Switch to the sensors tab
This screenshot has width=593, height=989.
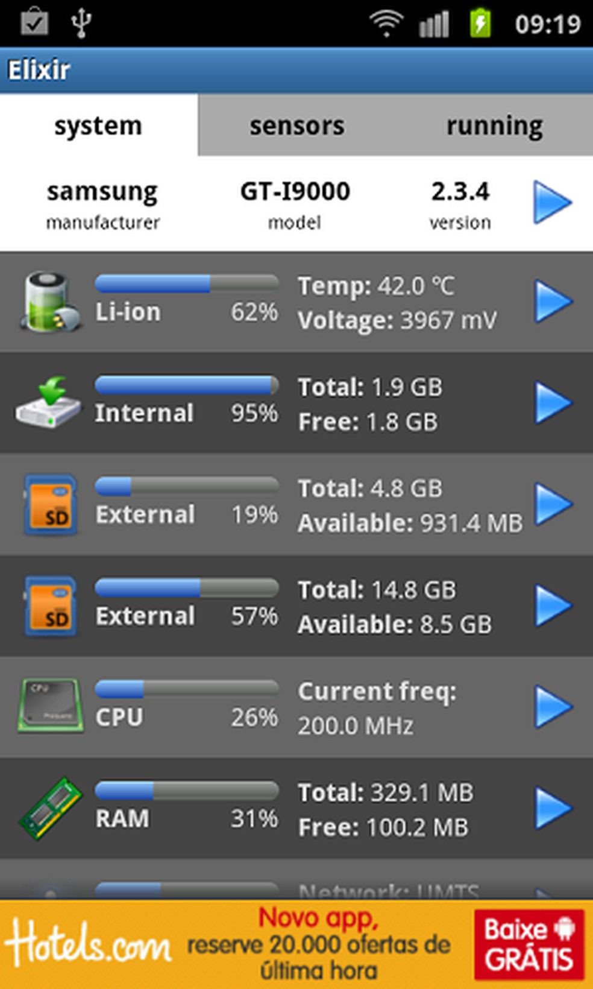pos(296,125)
